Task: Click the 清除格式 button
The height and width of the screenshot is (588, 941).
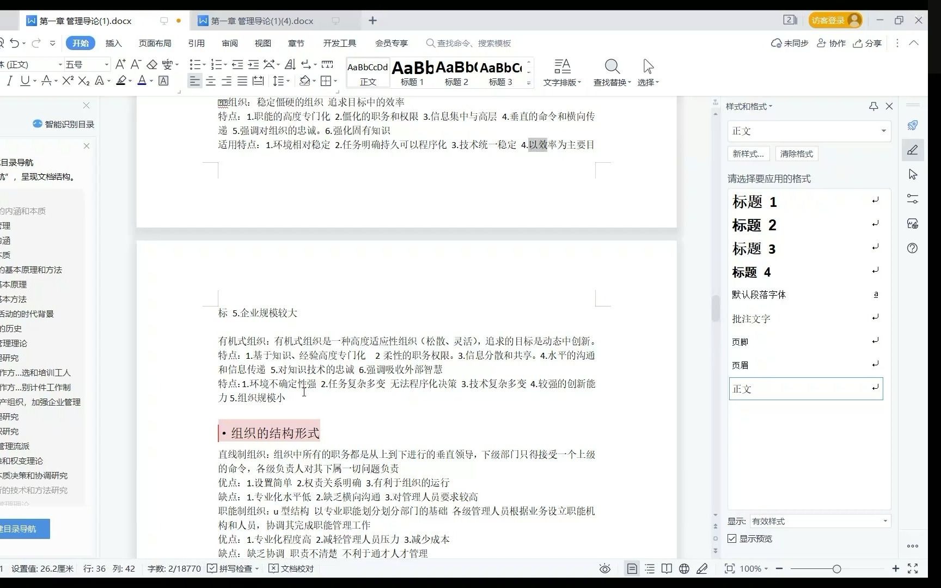Action: pyautogui.click(x=796, y=154)
